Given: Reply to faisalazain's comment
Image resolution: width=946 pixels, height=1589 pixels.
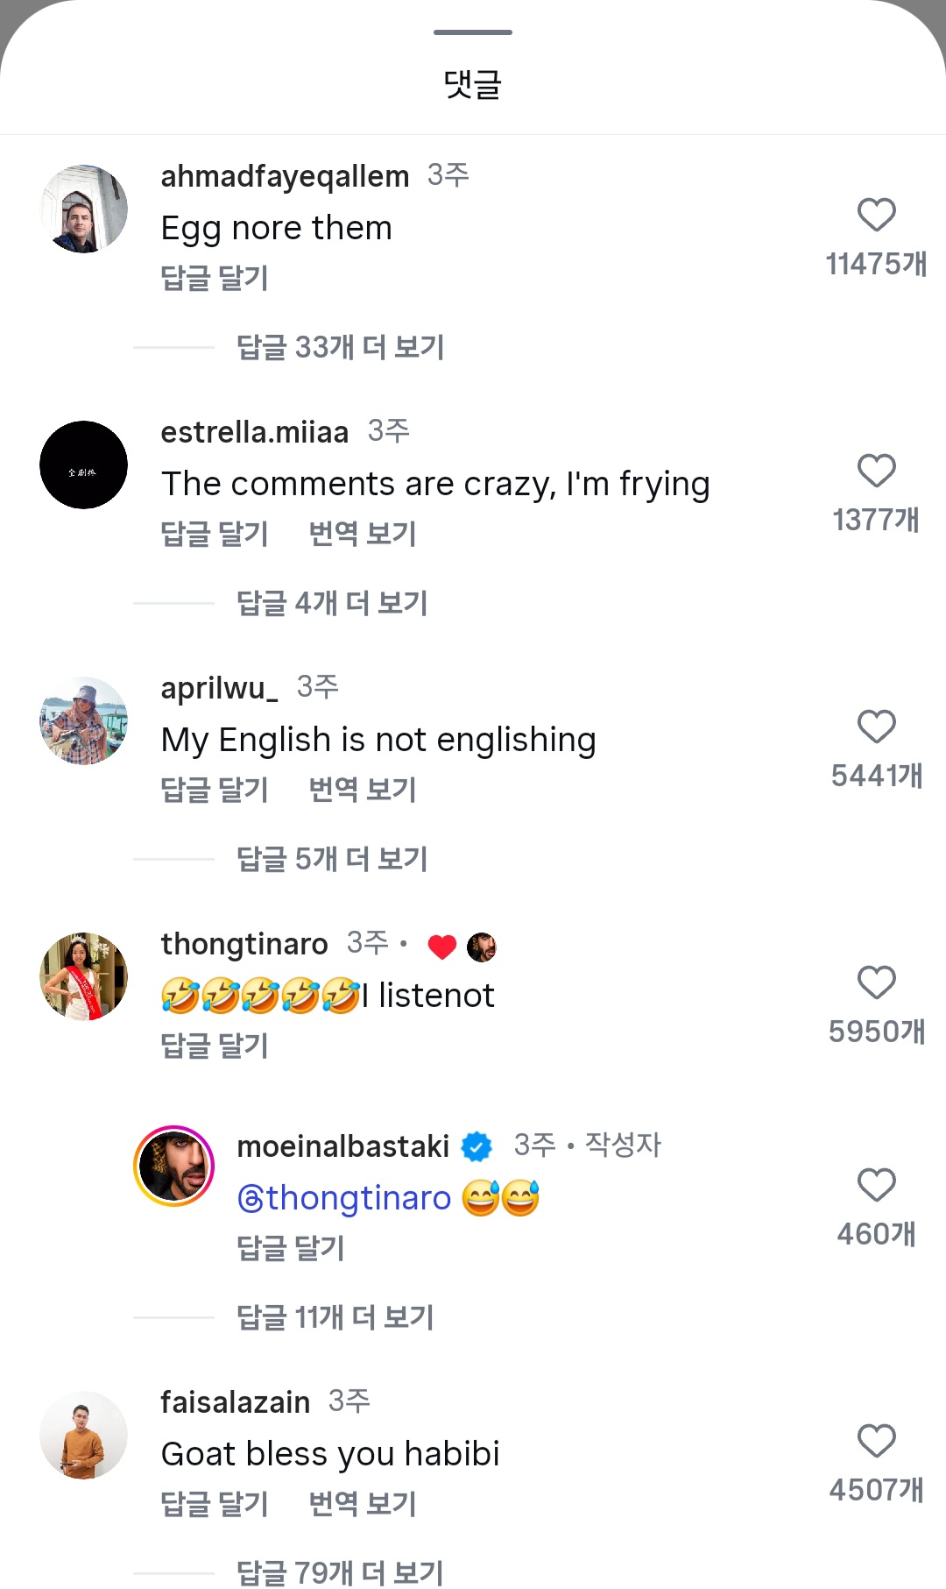Looking at the screenshot, I should click(x=214, y=1504).
